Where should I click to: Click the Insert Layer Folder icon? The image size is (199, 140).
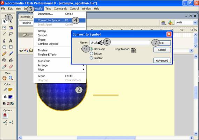31,50
